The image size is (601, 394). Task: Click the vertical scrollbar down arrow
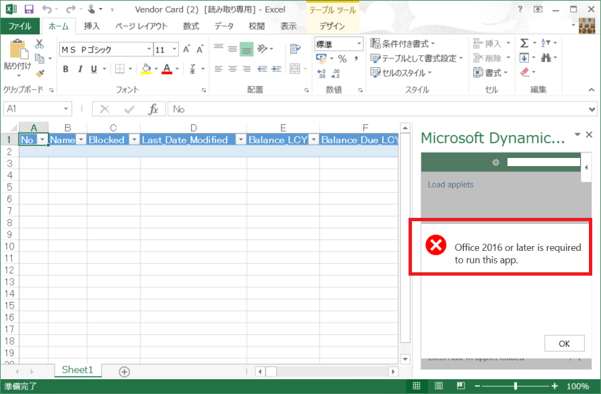pos(405,359)
